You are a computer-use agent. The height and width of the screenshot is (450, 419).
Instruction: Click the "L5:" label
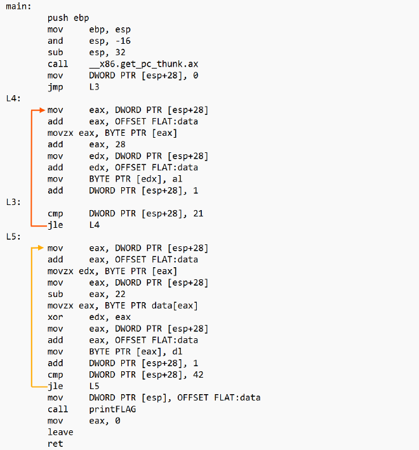click(13, 237)
